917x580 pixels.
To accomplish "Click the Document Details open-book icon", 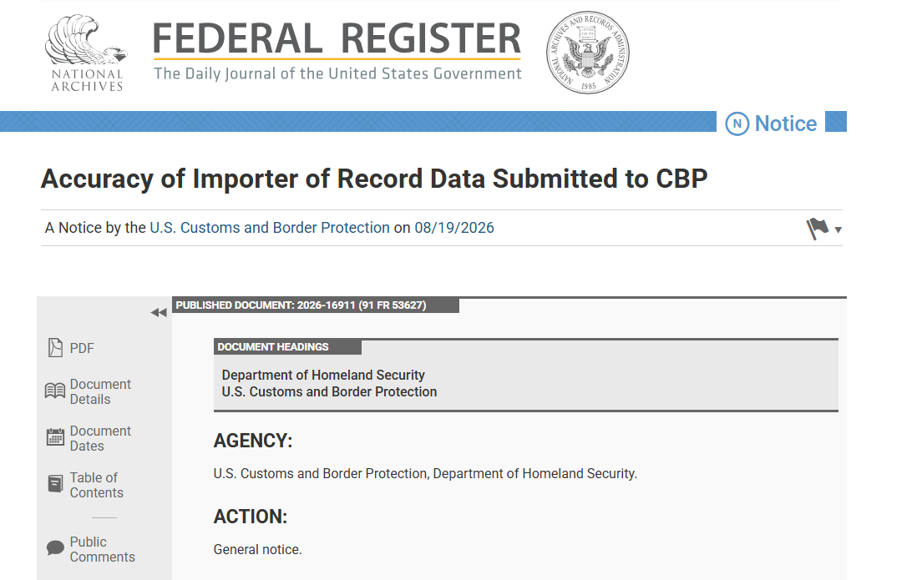I will click(56, 391).
